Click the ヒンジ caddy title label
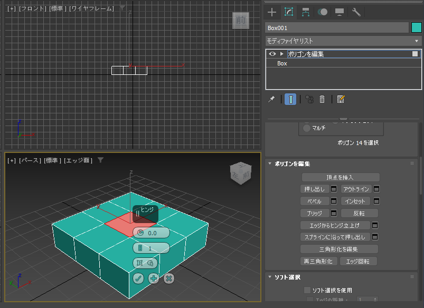 click(x=147, y=210)
